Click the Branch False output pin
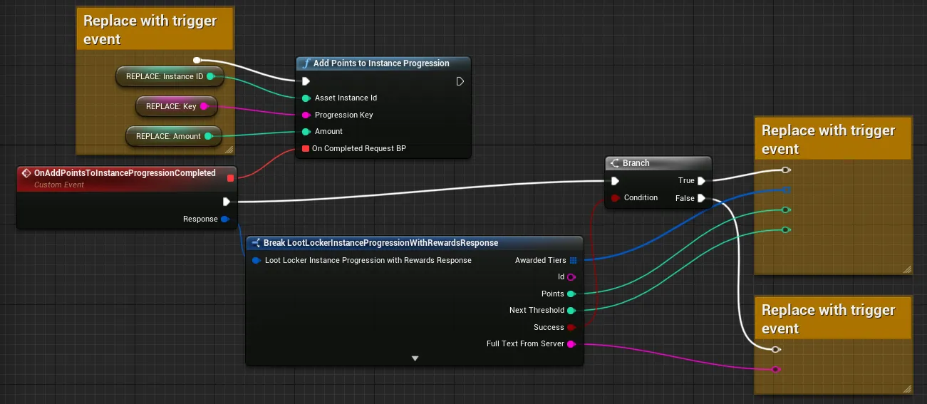 click(x=702, y=198)
